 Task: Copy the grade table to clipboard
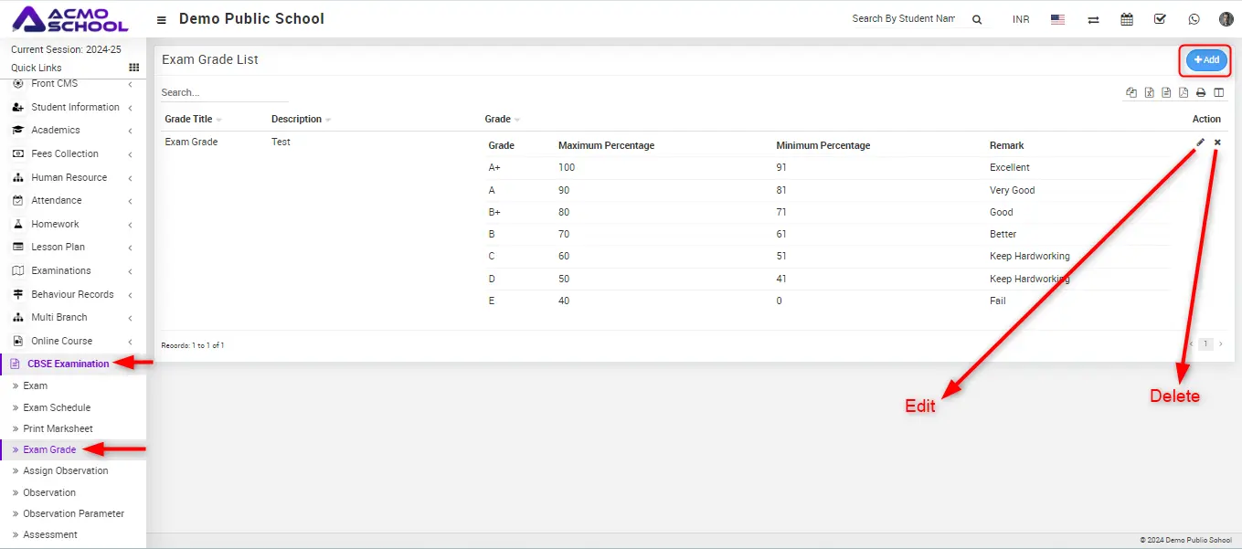pos(1131,92)
